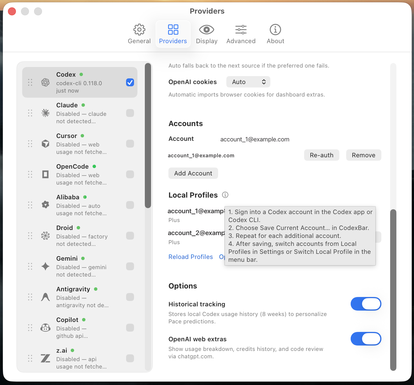The width and height of the screenshot is (414, 385).
Task: Click the Antigravity provider icon
Action: (45, 297)
